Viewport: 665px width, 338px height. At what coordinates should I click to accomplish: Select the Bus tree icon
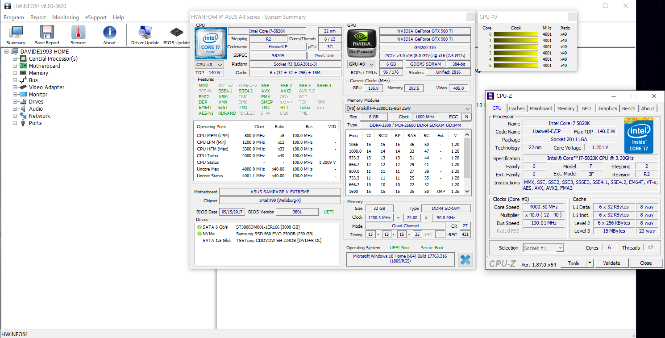coord(23,80)
